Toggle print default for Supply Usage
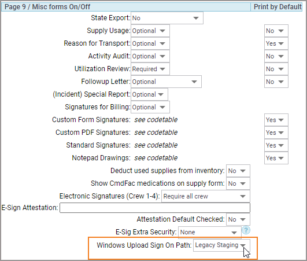The height and width of the screenshot is (261, 307). [x=276, y=31]
